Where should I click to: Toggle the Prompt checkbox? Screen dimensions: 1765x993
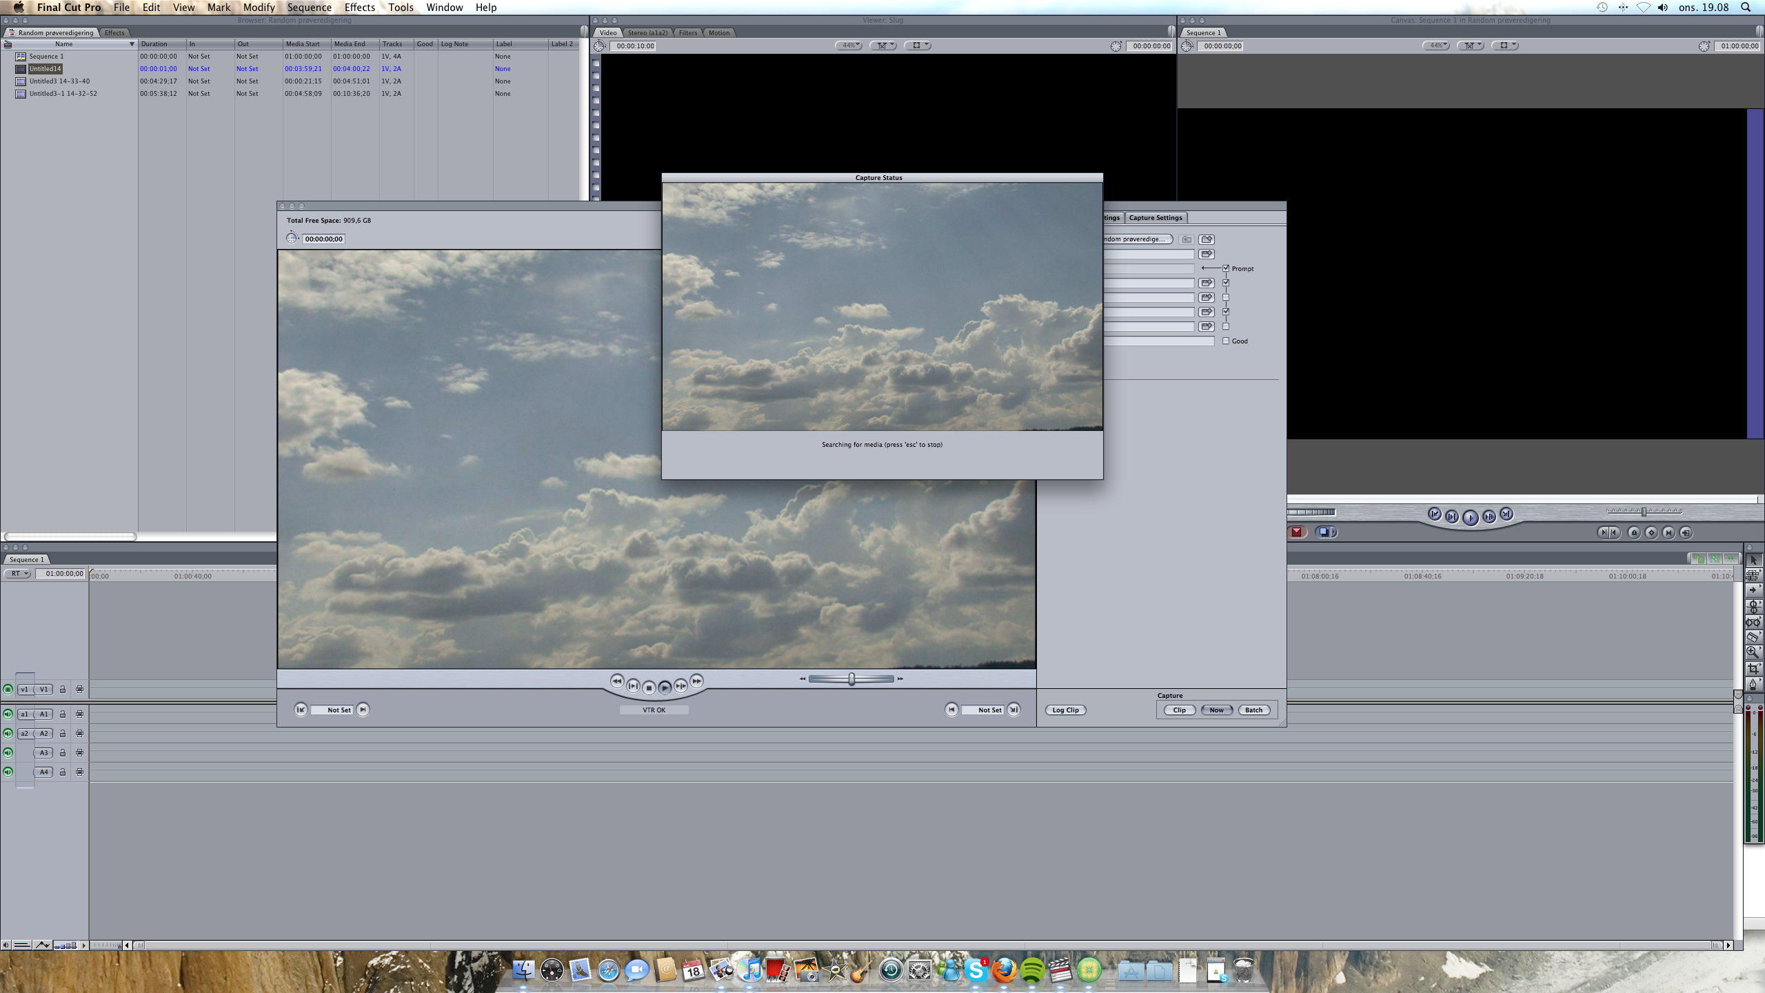pyautogui.click(x=1226, y=268)
